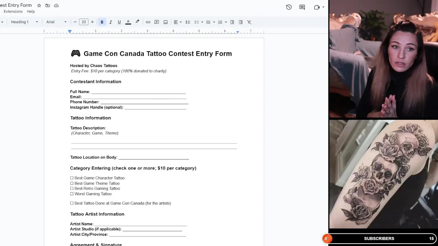438x246 pixels.
Task: Toggle underline formatting
Action: pos(119,22)
